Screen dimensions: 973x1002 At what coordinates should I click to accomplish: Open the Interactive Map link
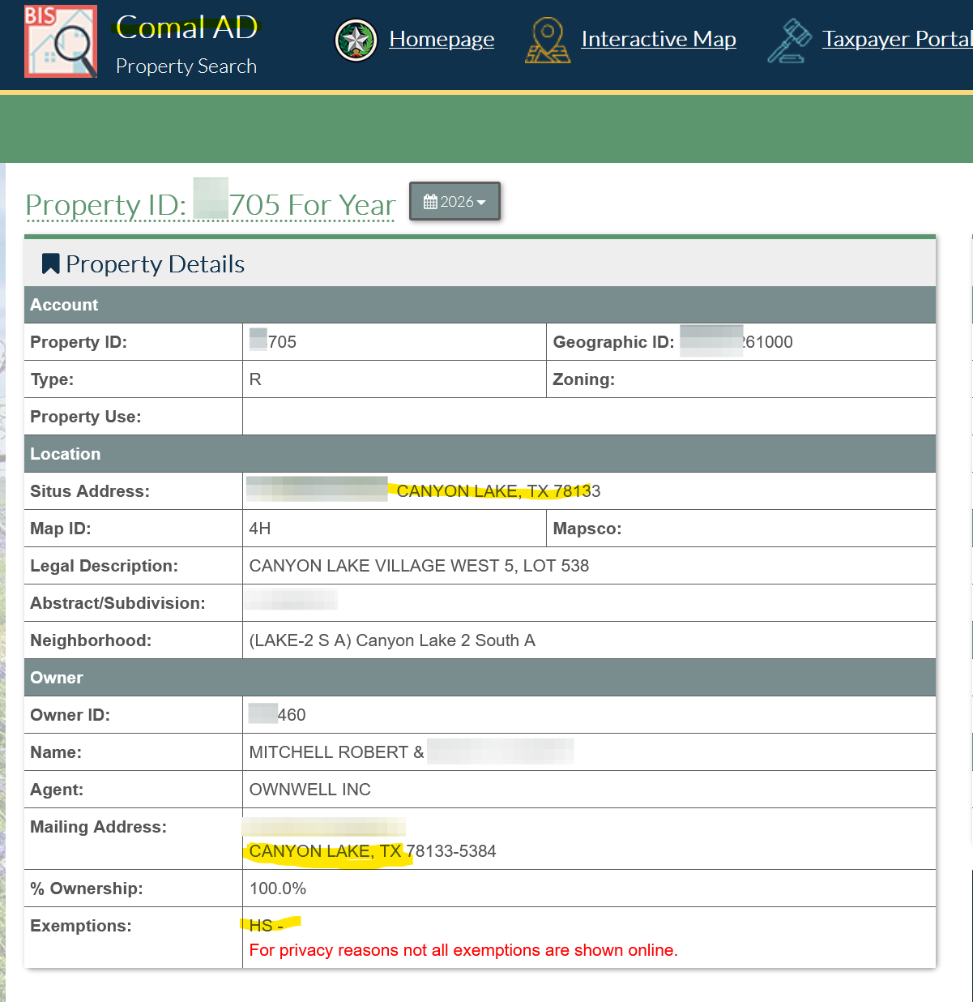[x=659, y=39]
